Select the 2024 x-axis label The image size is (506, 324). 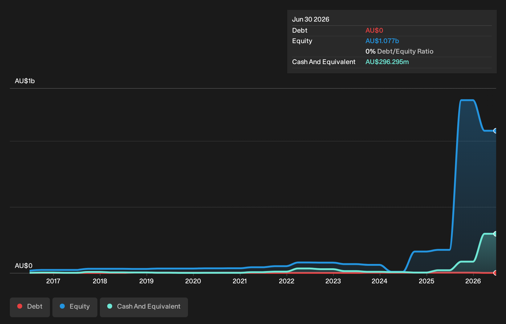380,281
